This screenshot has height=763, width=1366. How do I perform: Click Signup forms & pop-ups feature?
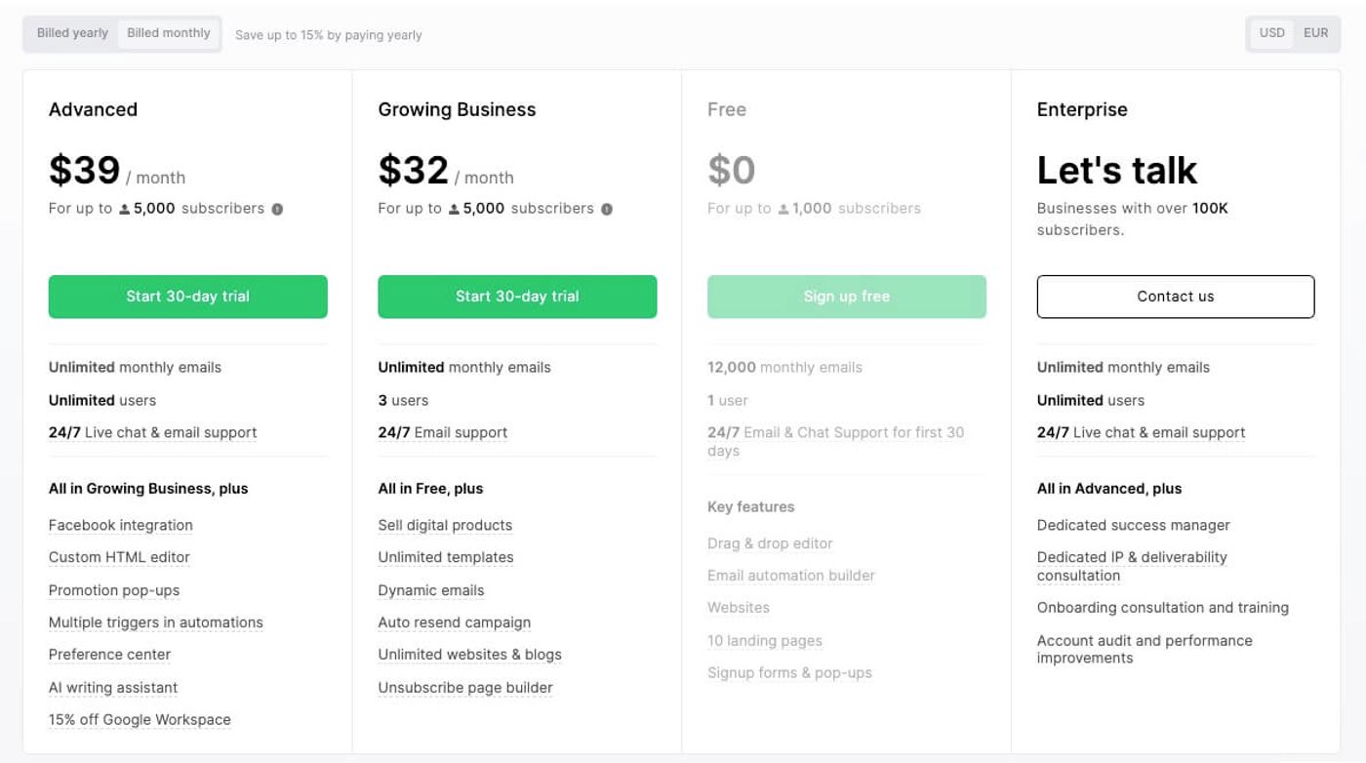click(789, 673)
